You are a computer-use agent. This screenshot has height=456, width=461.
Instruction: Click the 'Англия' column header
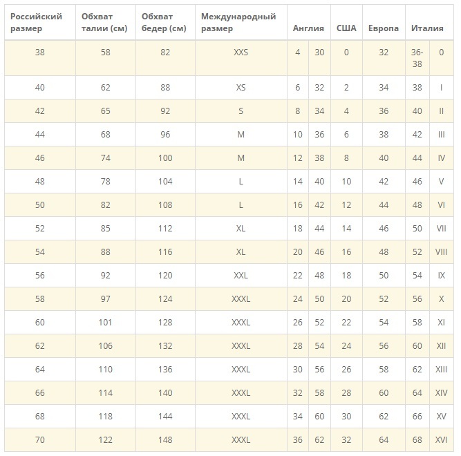pyautogui.click(x=307, y=28)
